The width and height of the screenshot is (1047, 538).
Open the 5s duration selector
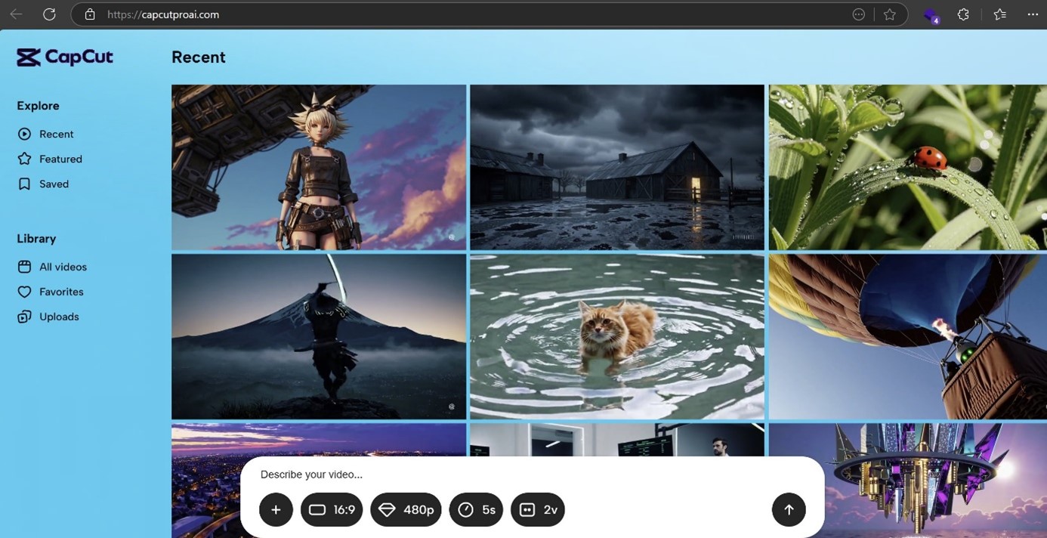click(x=476, y=509)
